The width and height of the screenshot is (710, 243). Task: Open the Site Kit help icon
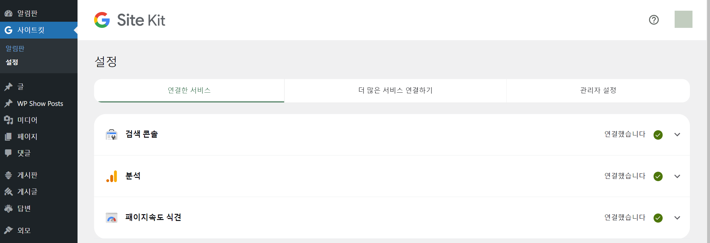(x=654, y=20)
